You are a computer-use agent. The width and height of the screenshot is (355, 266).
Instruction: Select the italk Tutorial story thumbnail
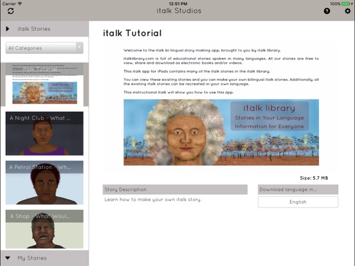coord(44,84)
